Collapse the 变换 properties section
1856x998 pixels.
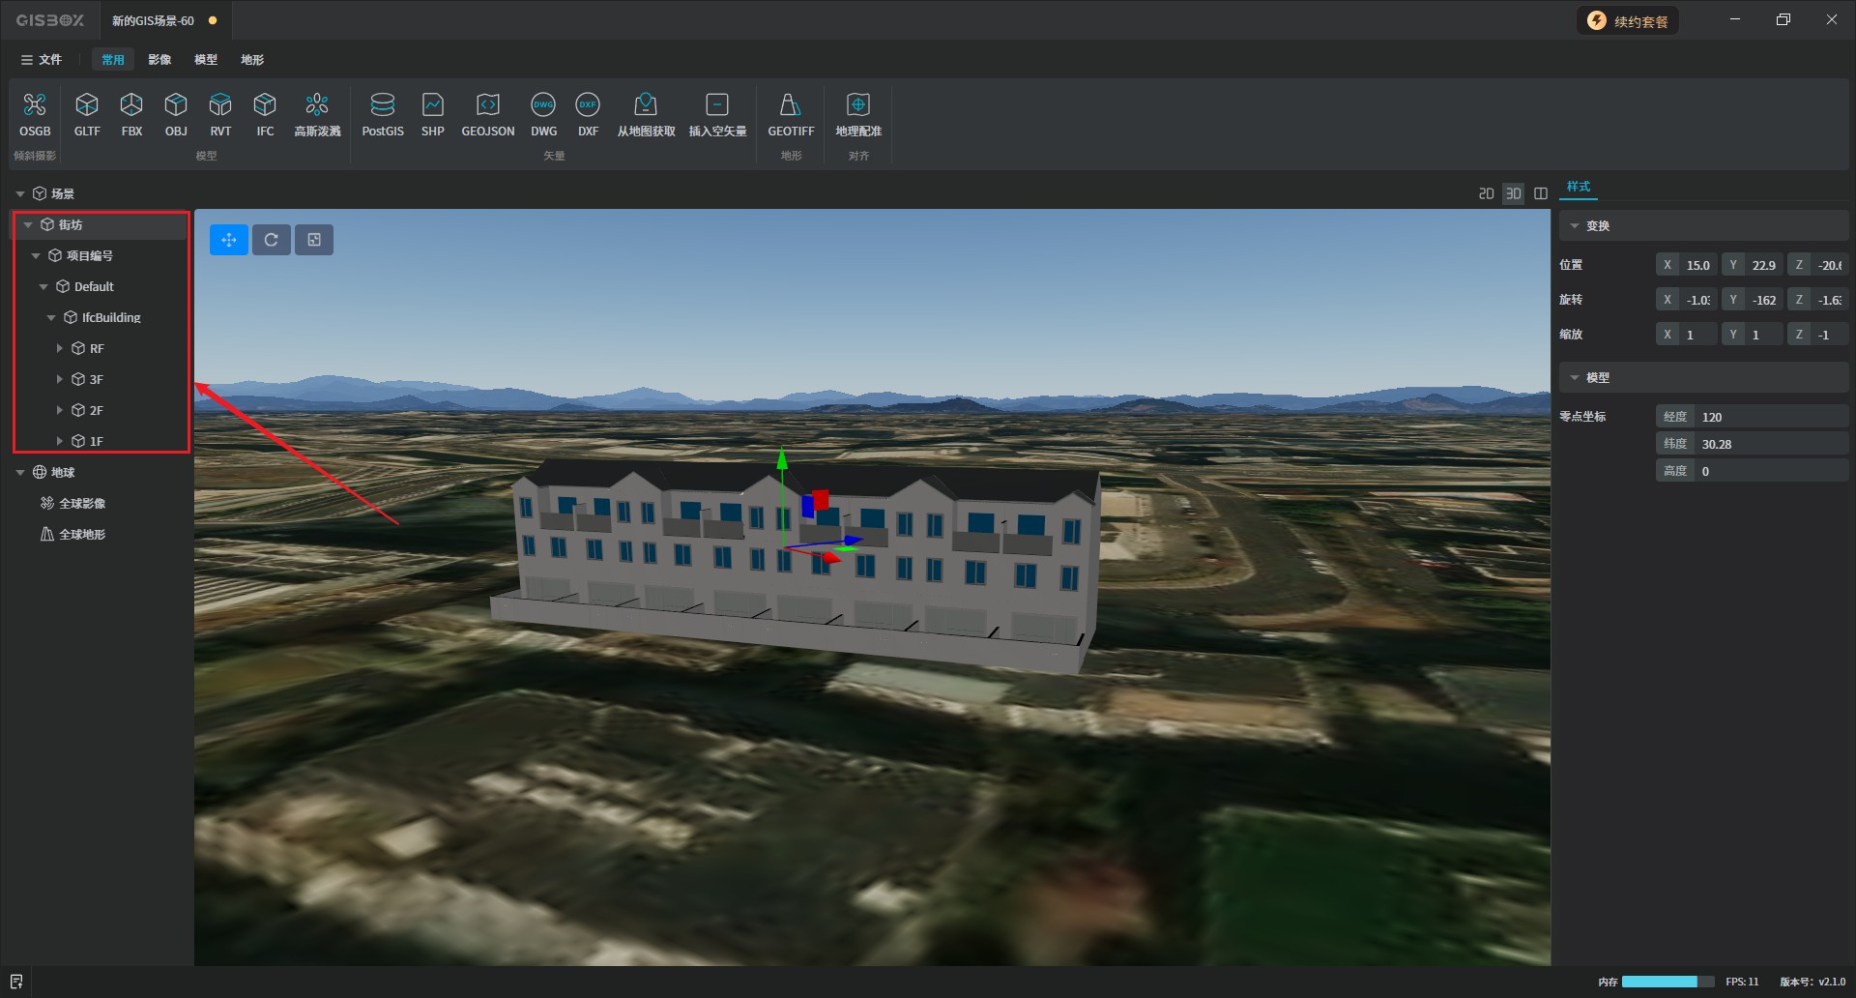click(x=1575, y=226)
